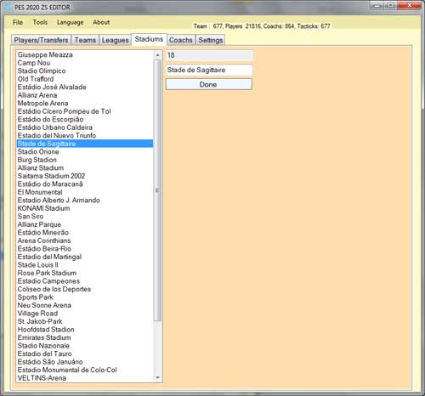
Task: Click the stadium list scrollbar thumb
Action: click(x=158, y=190)
